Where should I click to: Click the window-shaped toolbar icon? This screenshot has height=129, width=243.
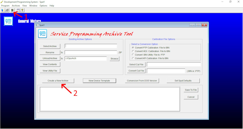[18, 10]
